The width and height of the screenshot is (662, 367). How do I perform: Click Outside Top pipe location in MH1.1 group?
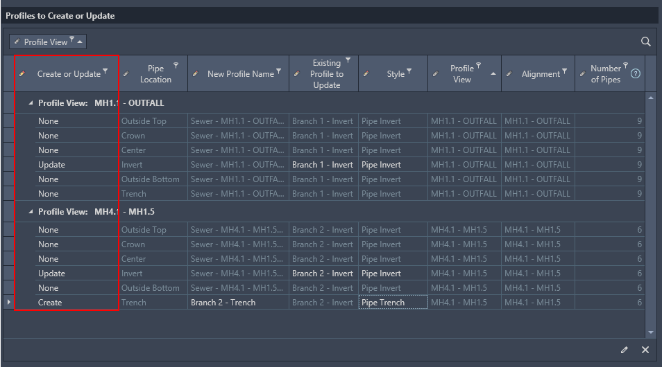point(153,121)
